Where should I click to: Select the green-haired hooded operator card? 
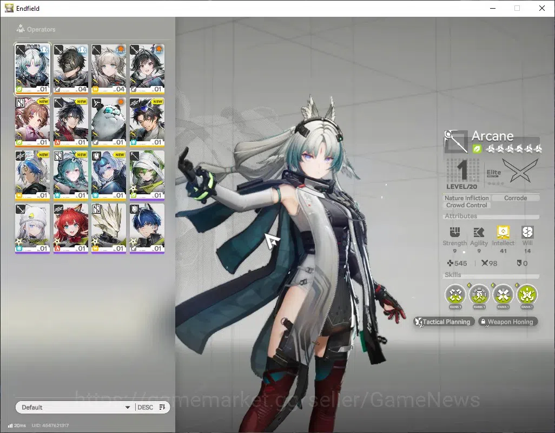tap(147, 175)
